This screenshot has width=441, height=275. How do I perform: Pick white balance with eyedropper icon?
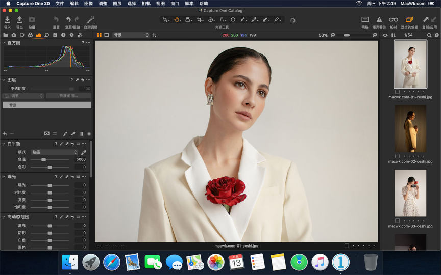coord(84,152)
